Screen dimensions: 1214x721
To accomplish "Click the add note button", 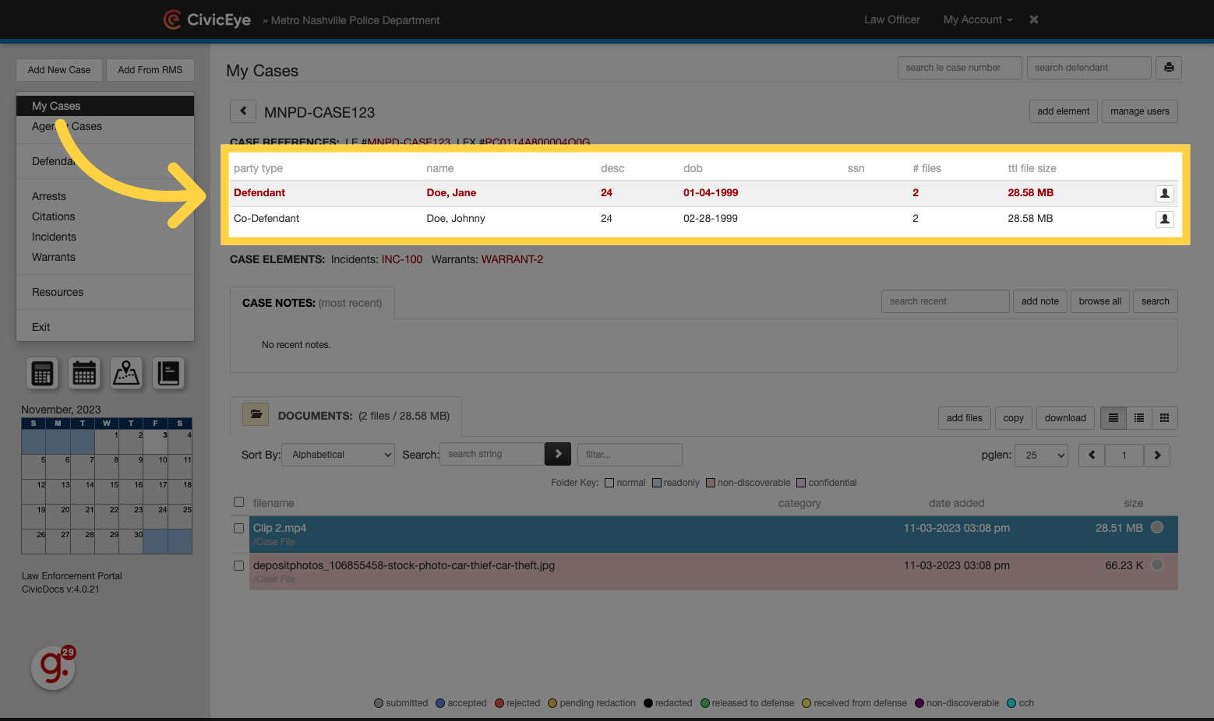I will 1040,301.
